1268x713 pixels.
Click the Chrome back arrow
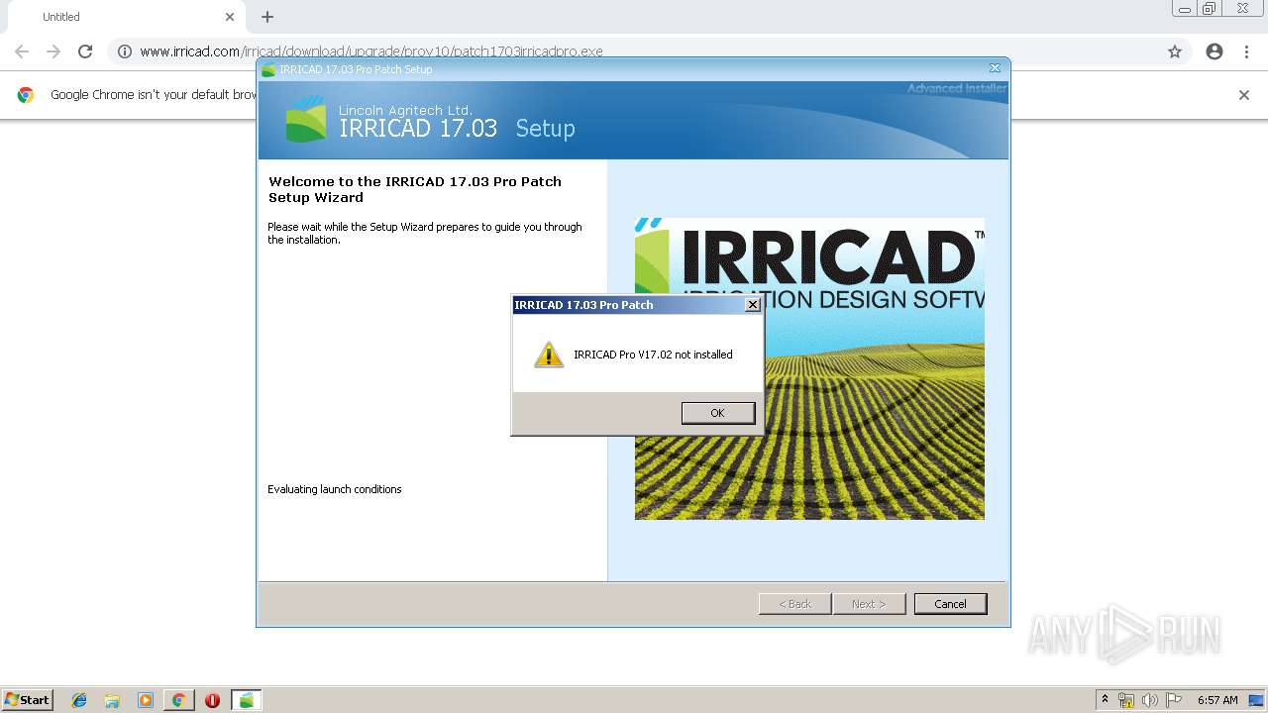click(x=22, y=51)
